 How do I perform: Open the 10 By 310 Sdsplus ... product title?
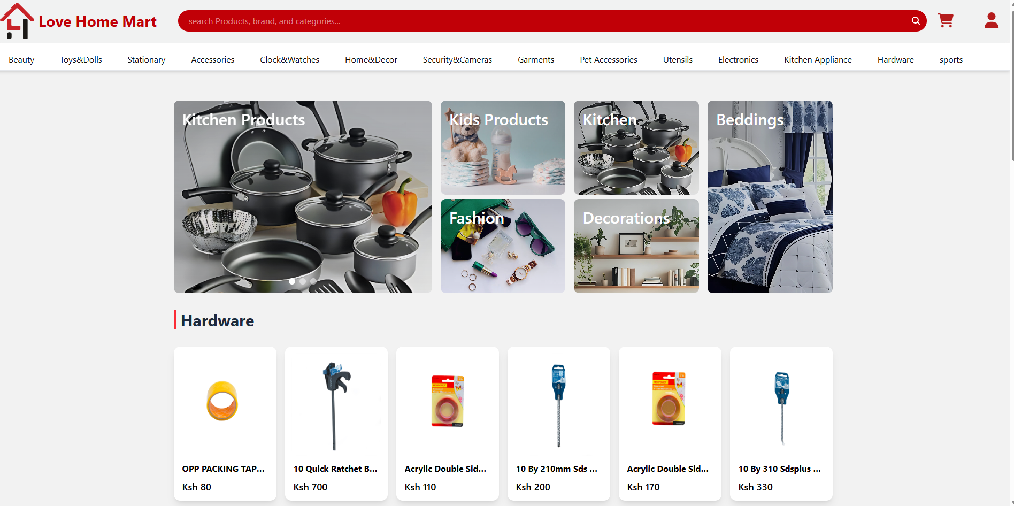[x=780, y=469]
